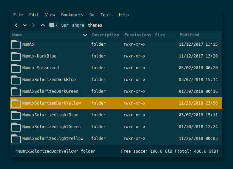Sort by the Modified column header
The height and width of the screenshot is (169, 233).
pyautogui.click(x=189, y=35)
